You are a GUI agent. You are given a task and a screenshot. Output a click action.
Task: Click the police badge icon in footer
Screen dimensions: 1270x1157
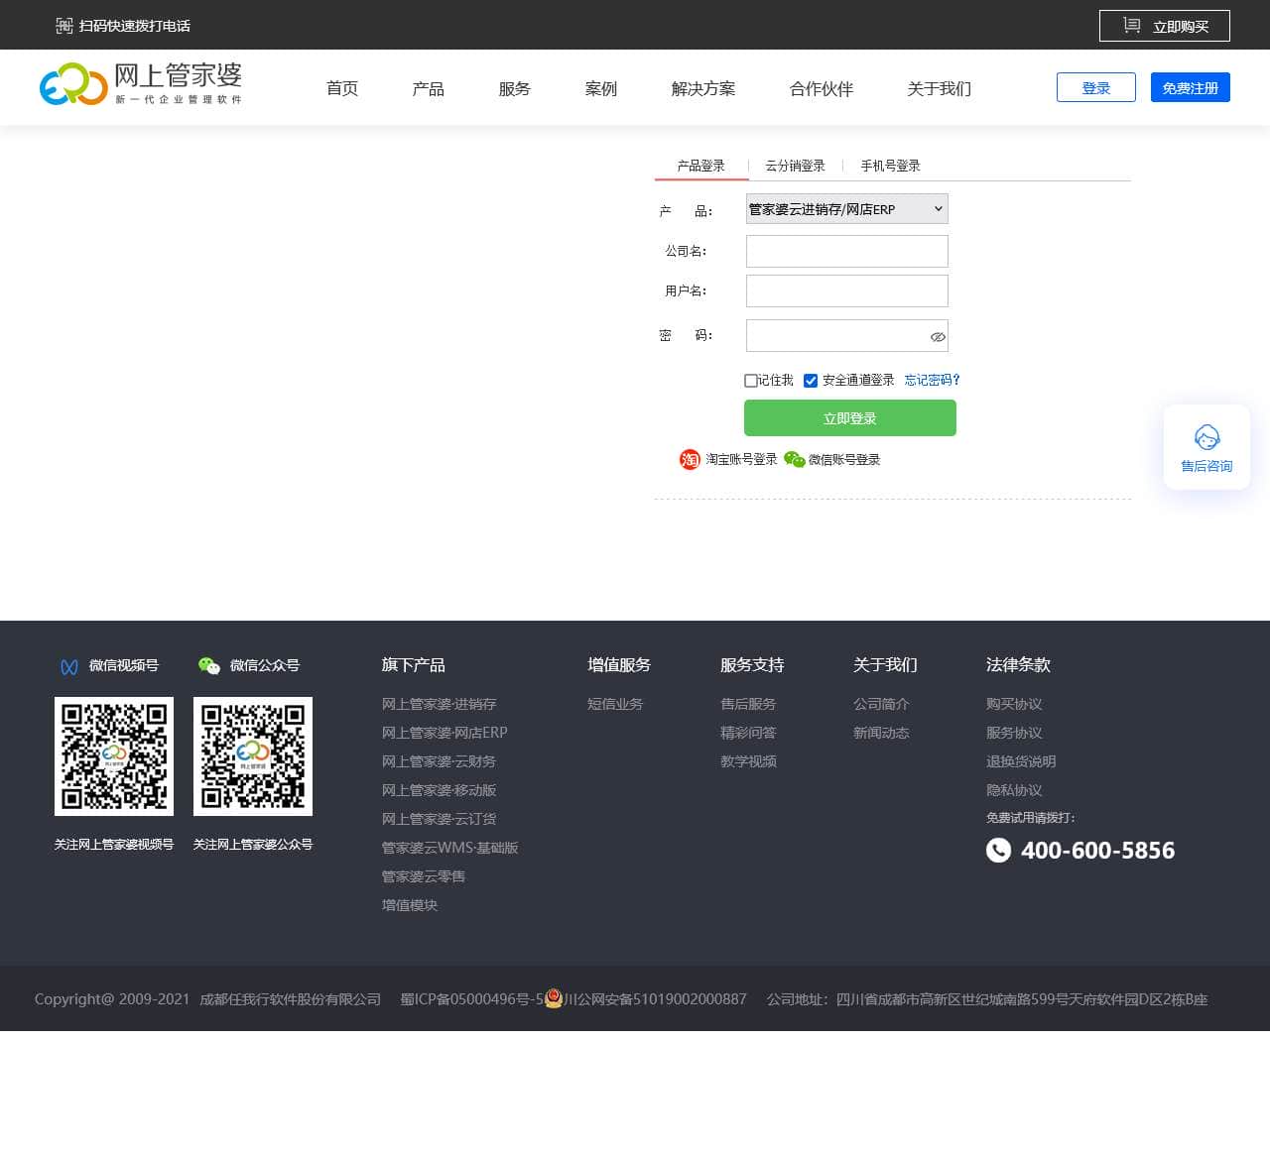pos(554,997)
